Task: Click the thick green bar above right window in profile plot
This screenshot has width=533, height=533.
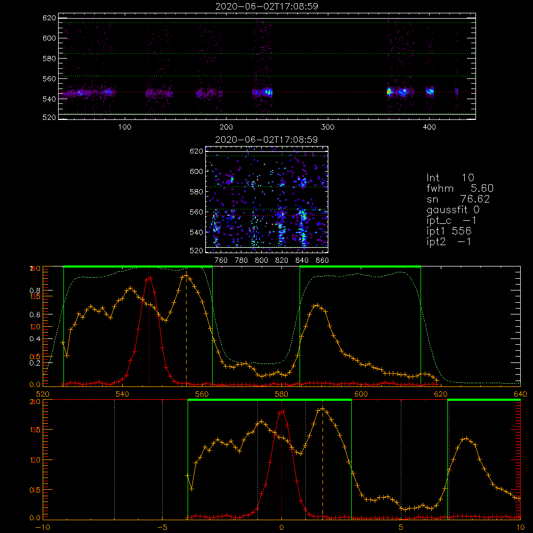Action: pos(360,266)
